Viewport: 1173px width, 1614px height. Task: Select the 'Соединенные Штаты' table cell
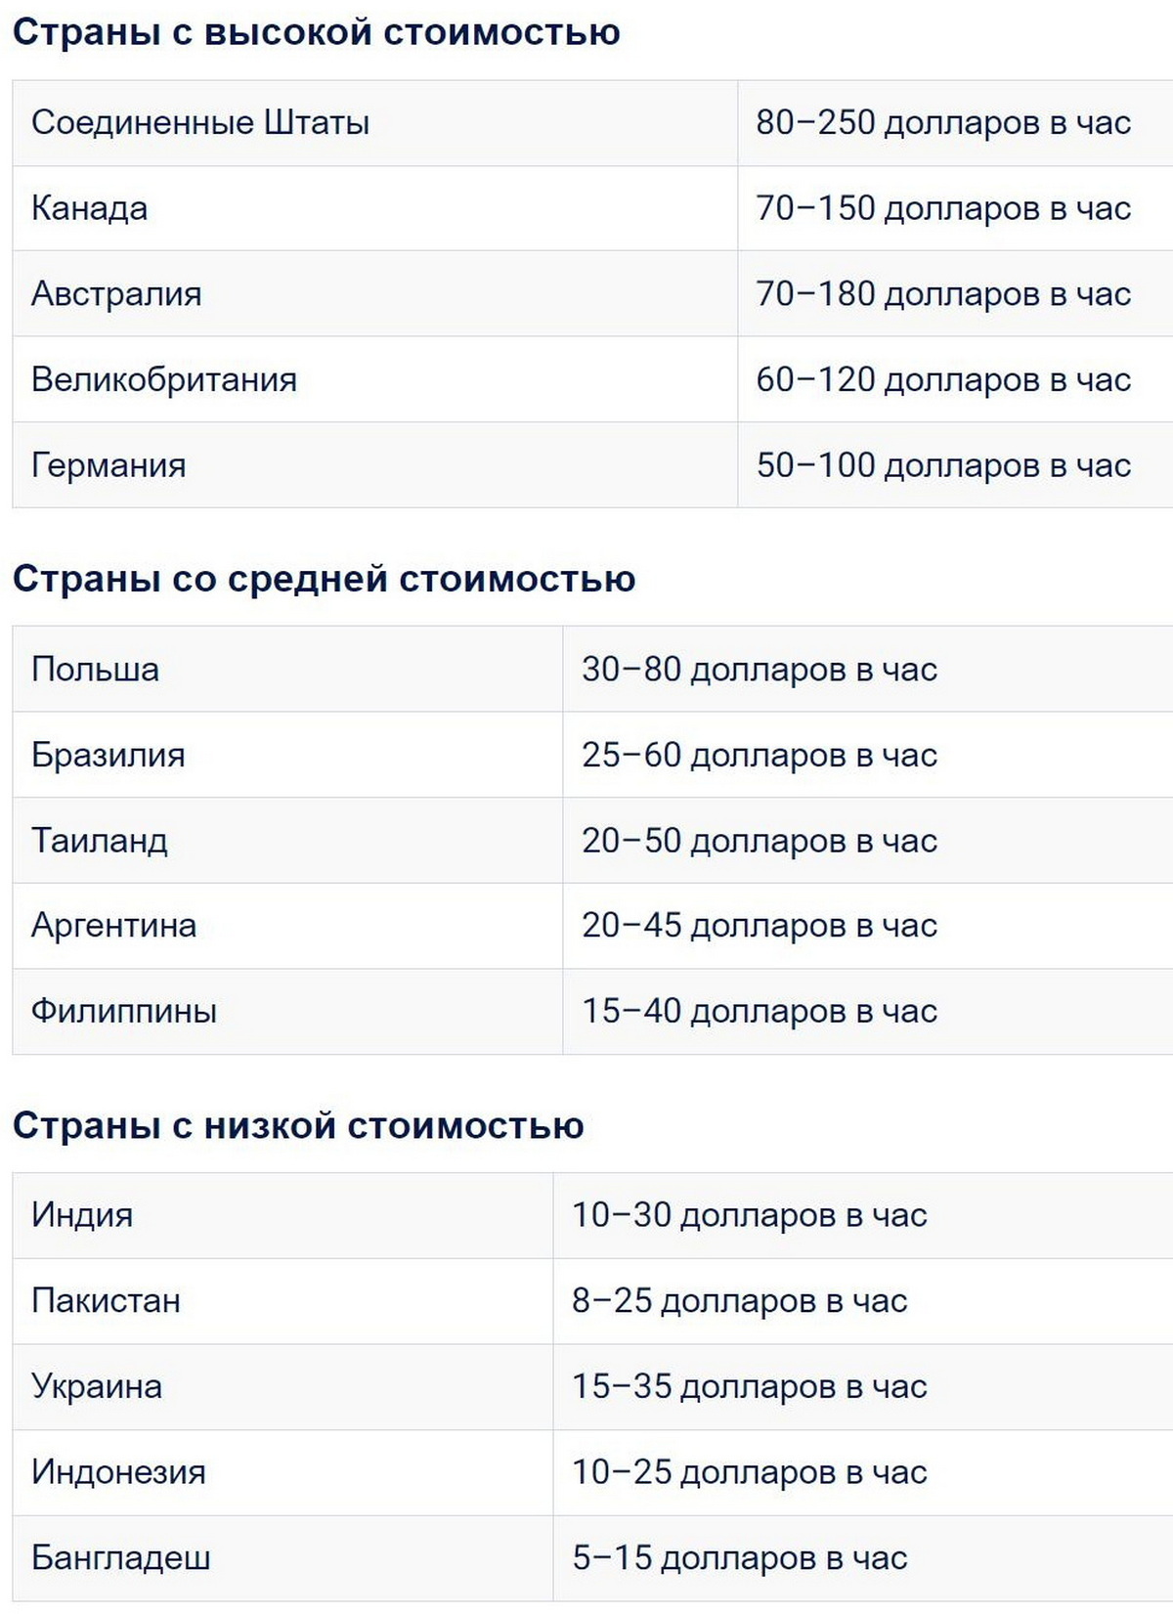tap(200, 123)
